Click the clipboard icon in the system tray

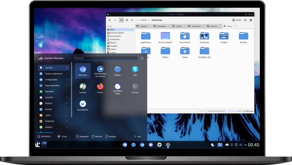(x=232, y=145)
